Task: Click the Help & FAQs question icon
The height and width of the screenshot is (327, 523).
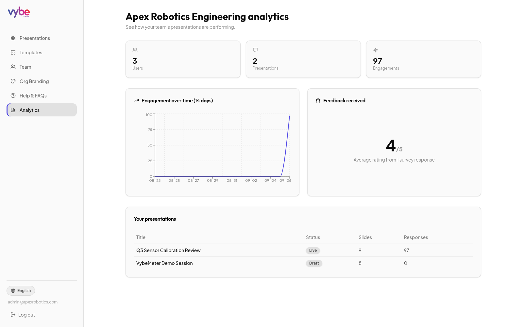Action: pyautogui.click(x=13, y=95)
